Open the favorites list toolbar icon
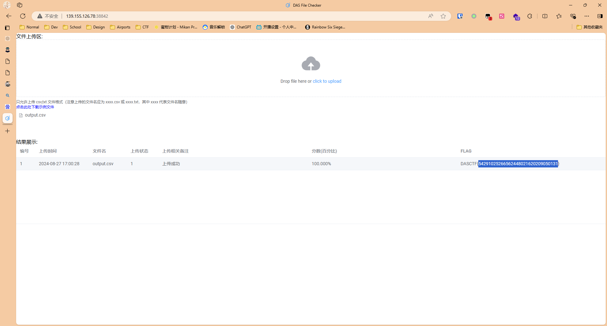607x326 pixels. click(559, 16)
